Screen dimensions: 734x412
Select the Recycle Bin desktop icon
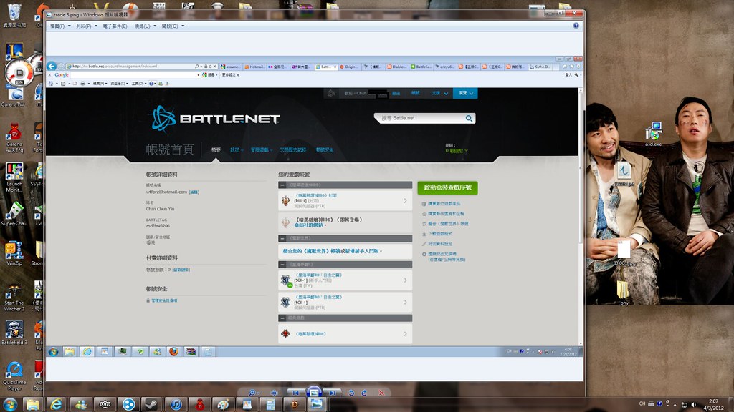[x=14, y=16]
